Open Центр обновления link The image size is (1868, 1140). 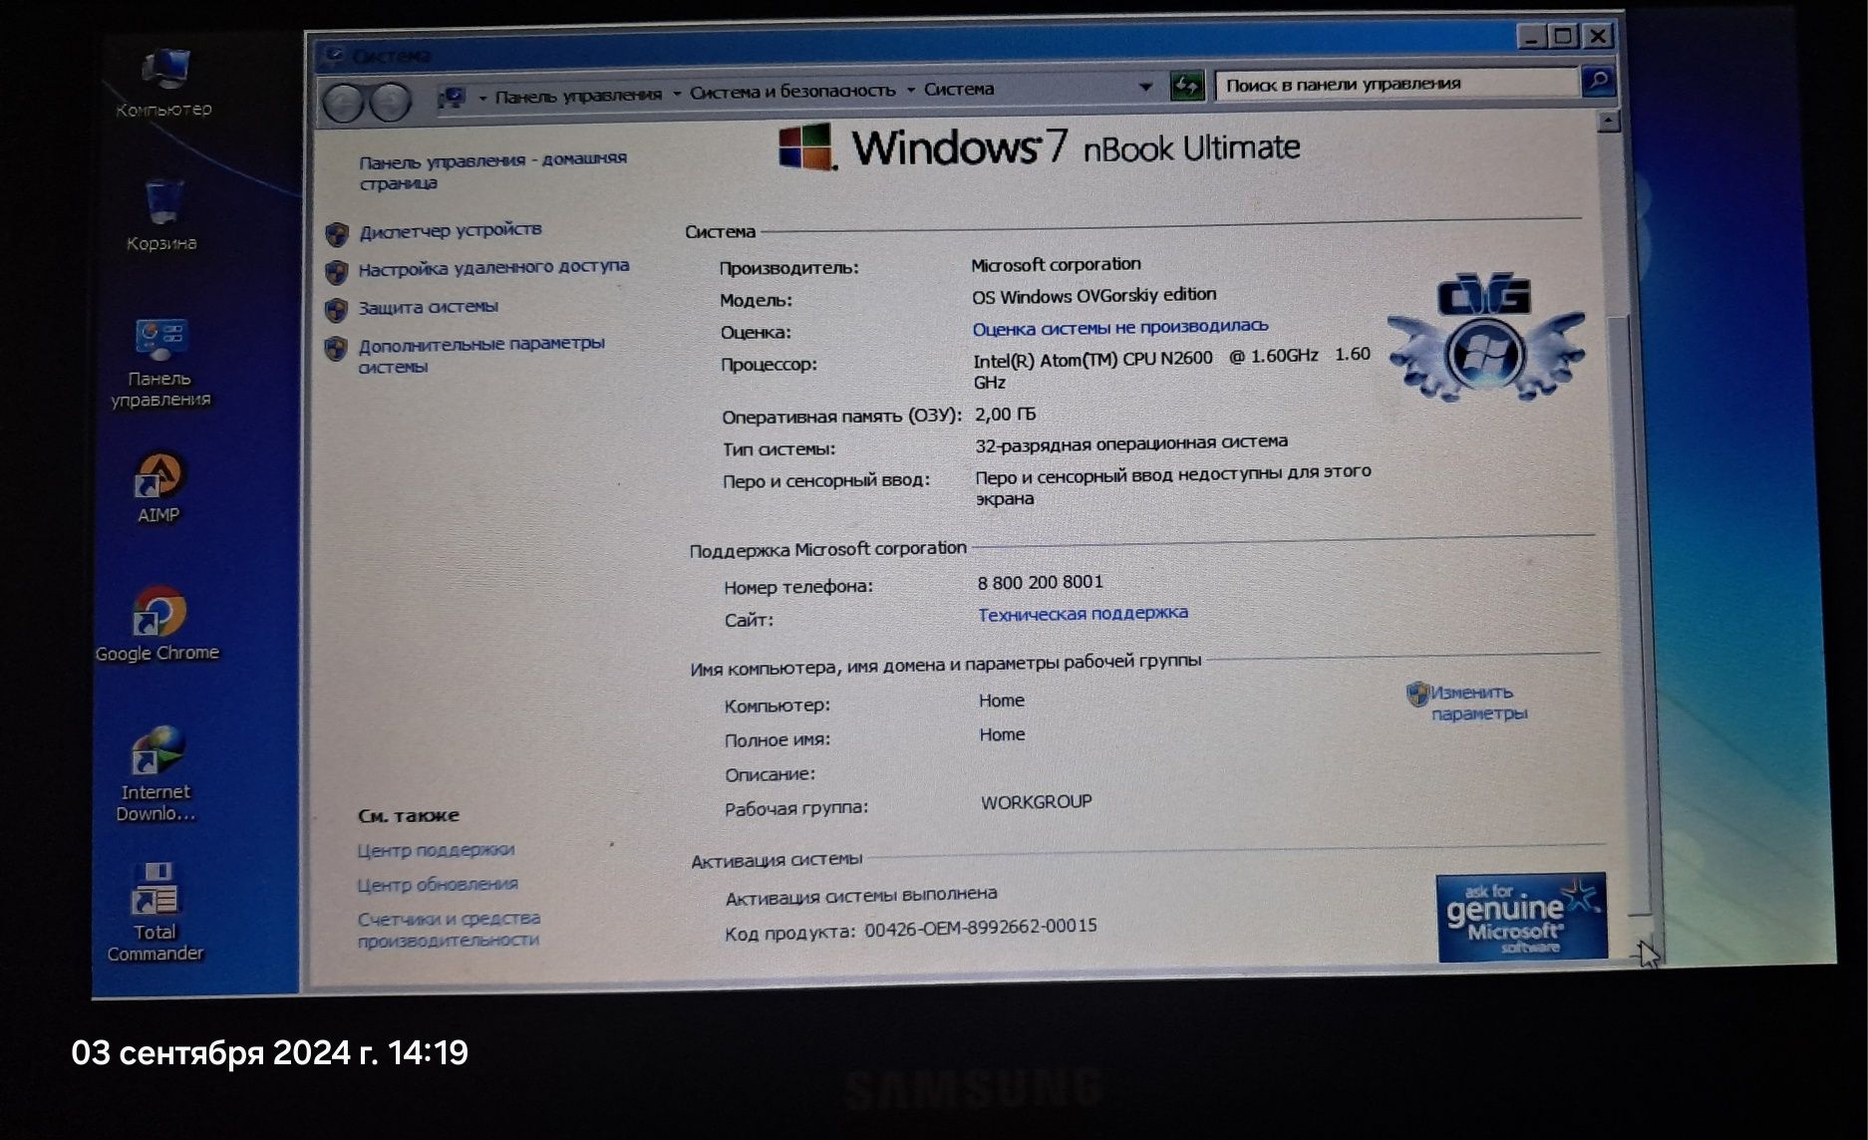438,885
